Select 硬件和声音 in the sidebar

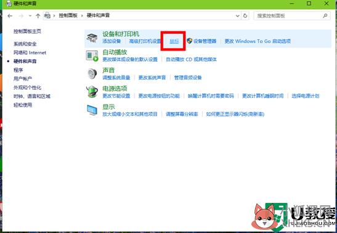pos(25,61)
